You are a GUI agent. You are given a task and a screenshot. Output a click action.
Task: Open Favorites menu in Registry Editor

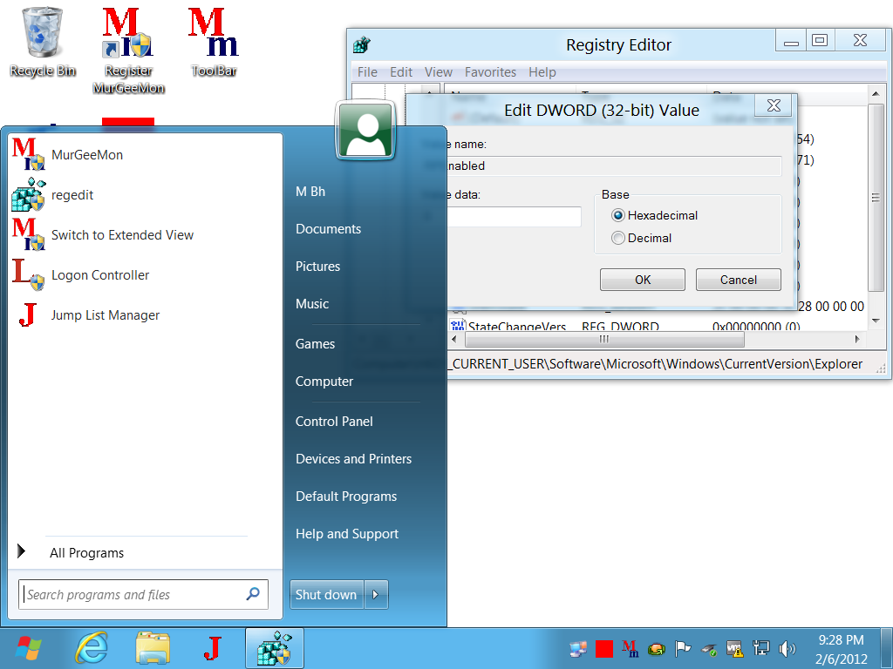pyautogui.click(x=490, y=72)
